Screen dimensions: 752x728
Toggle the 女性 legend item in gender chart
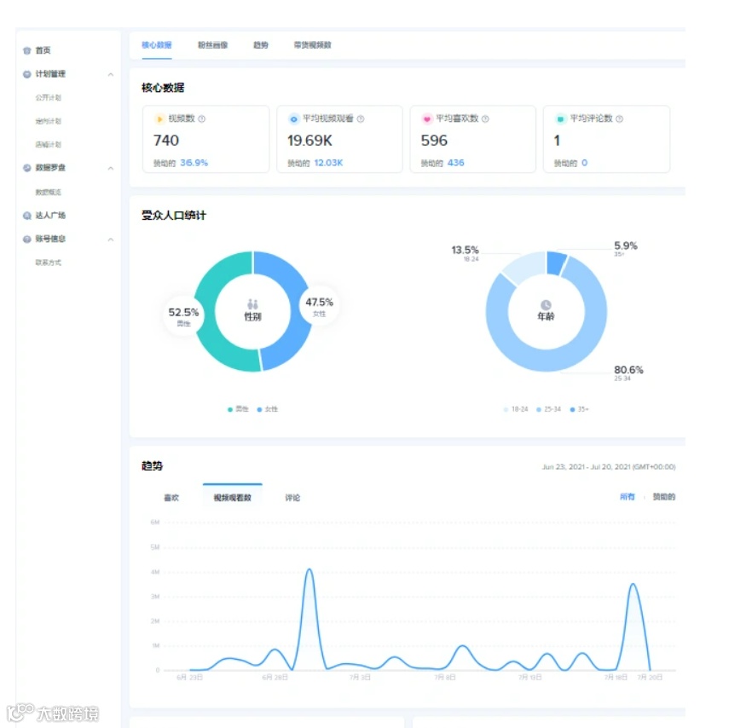(268, 409)
